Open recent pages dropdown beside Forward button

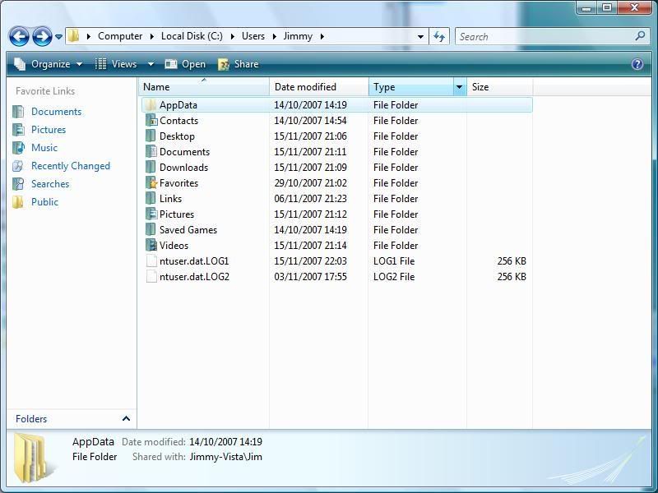[58, 37]
